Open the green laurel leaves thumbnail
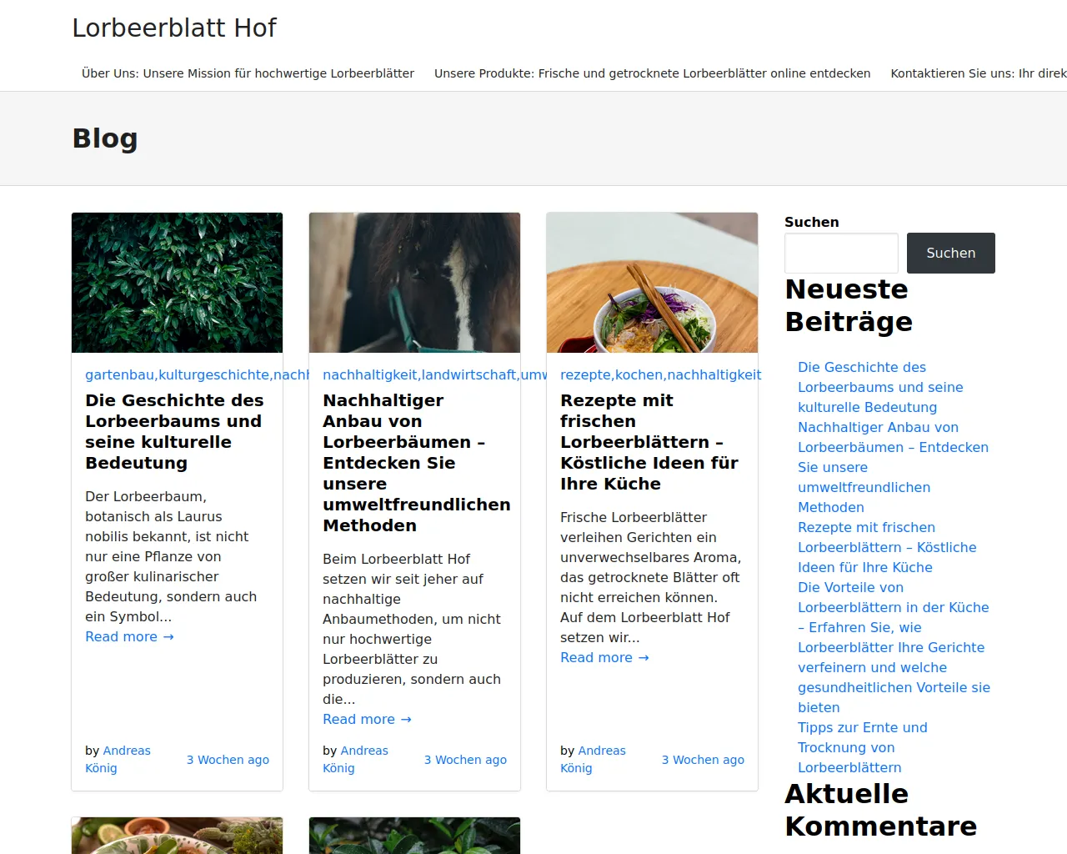 177,283
